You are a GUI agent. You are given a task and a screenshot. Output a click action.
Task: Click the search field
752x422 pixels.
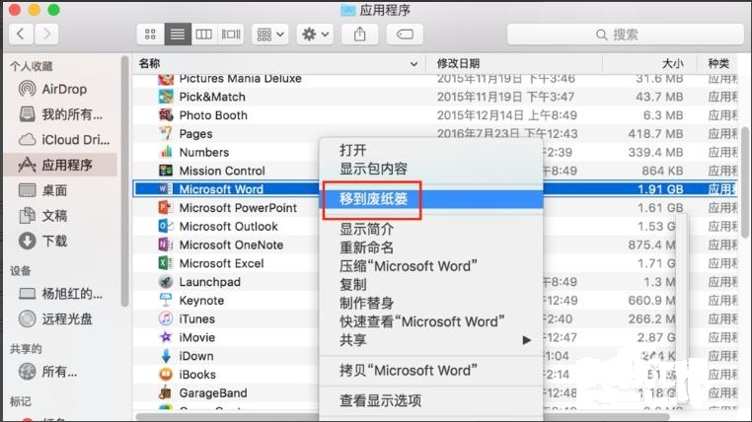pyautogui.click(x=625, y=34)
